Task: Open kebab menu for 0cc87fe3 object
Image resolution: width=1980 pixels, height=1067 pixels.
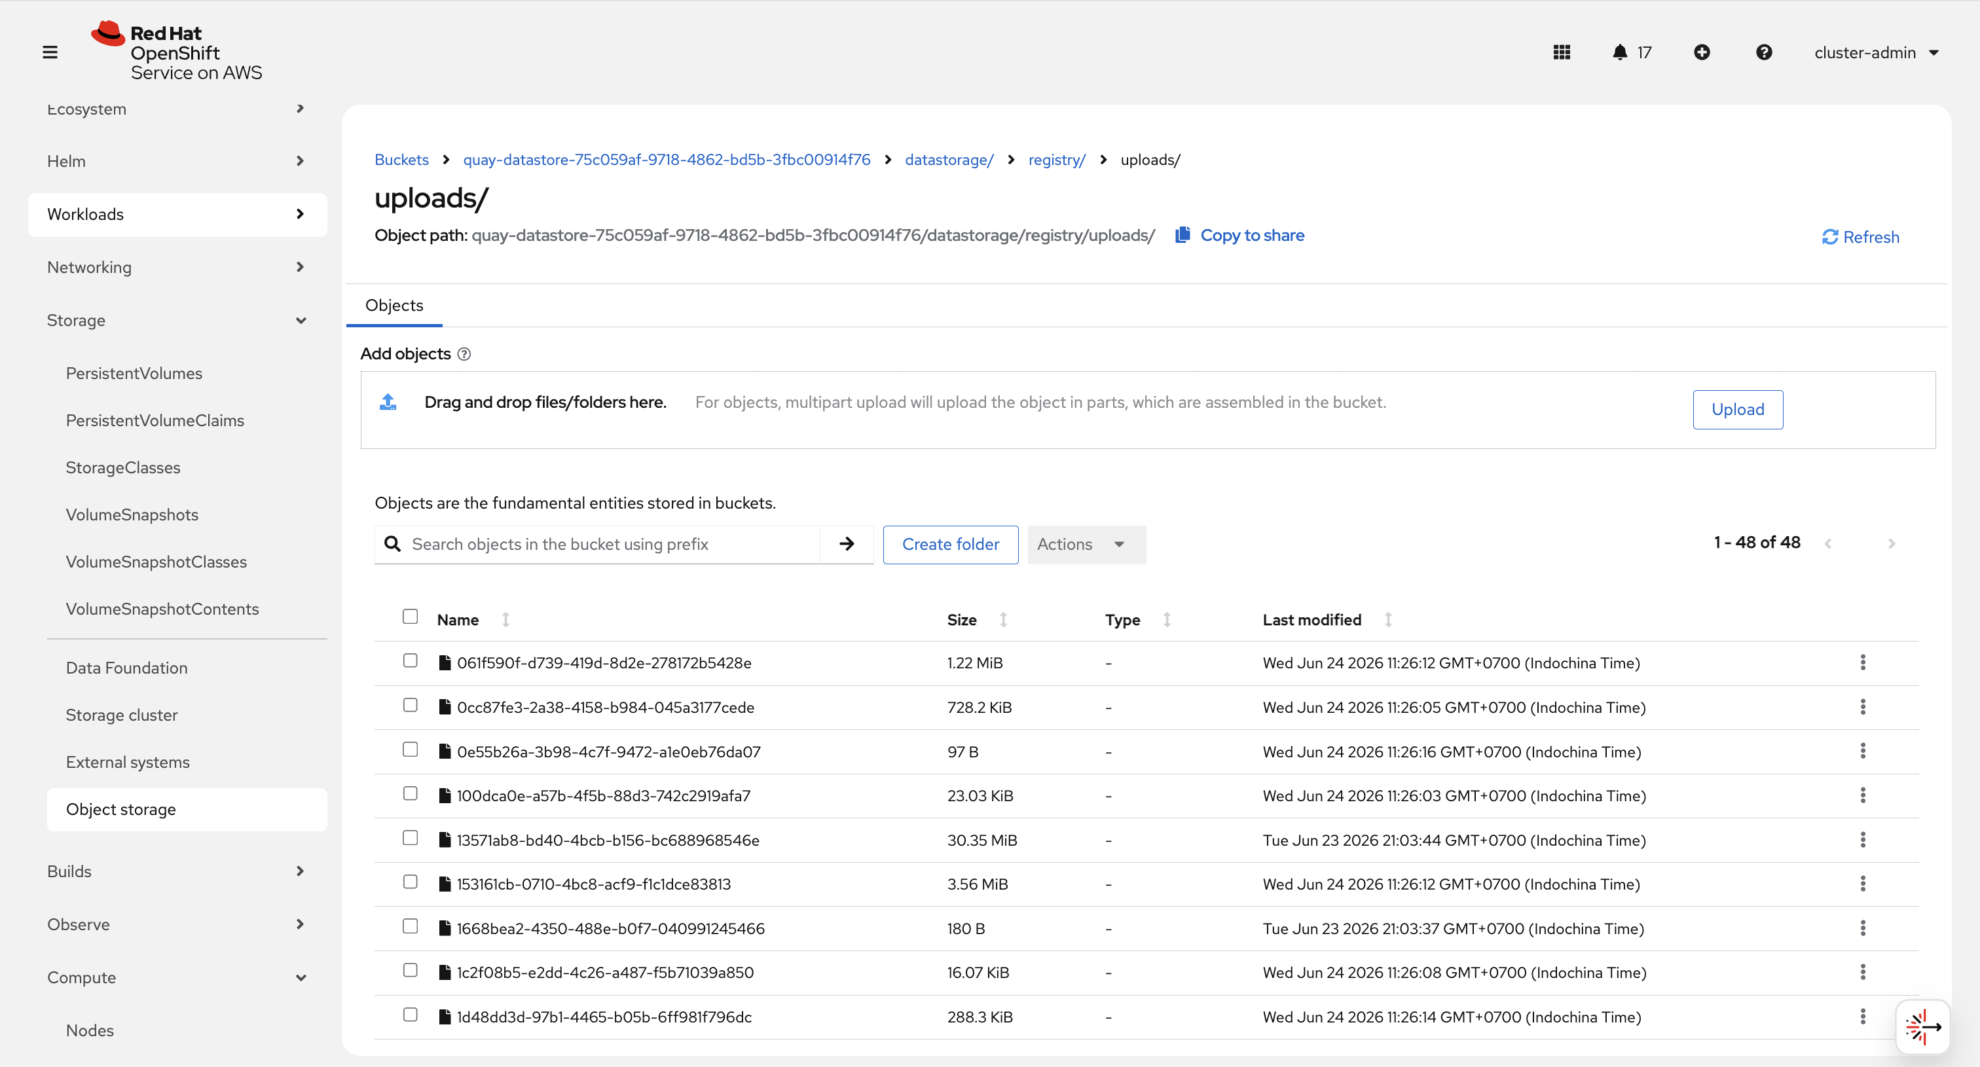Action: (1863, 707)
